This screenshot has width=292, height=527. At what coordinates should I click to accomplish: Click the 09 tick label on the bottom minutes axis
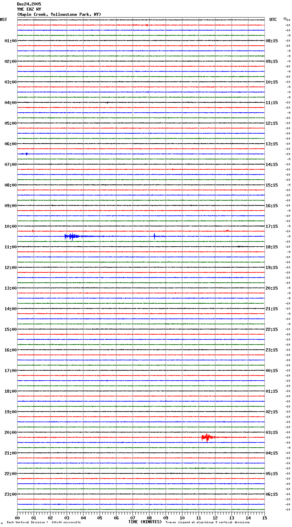[x=166, y=518]
